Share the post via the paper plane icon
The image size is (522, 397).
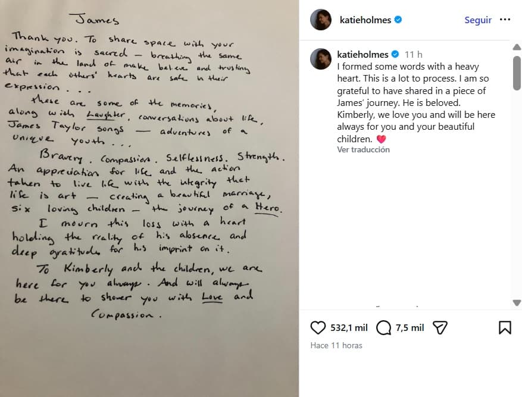pos(440,328)
